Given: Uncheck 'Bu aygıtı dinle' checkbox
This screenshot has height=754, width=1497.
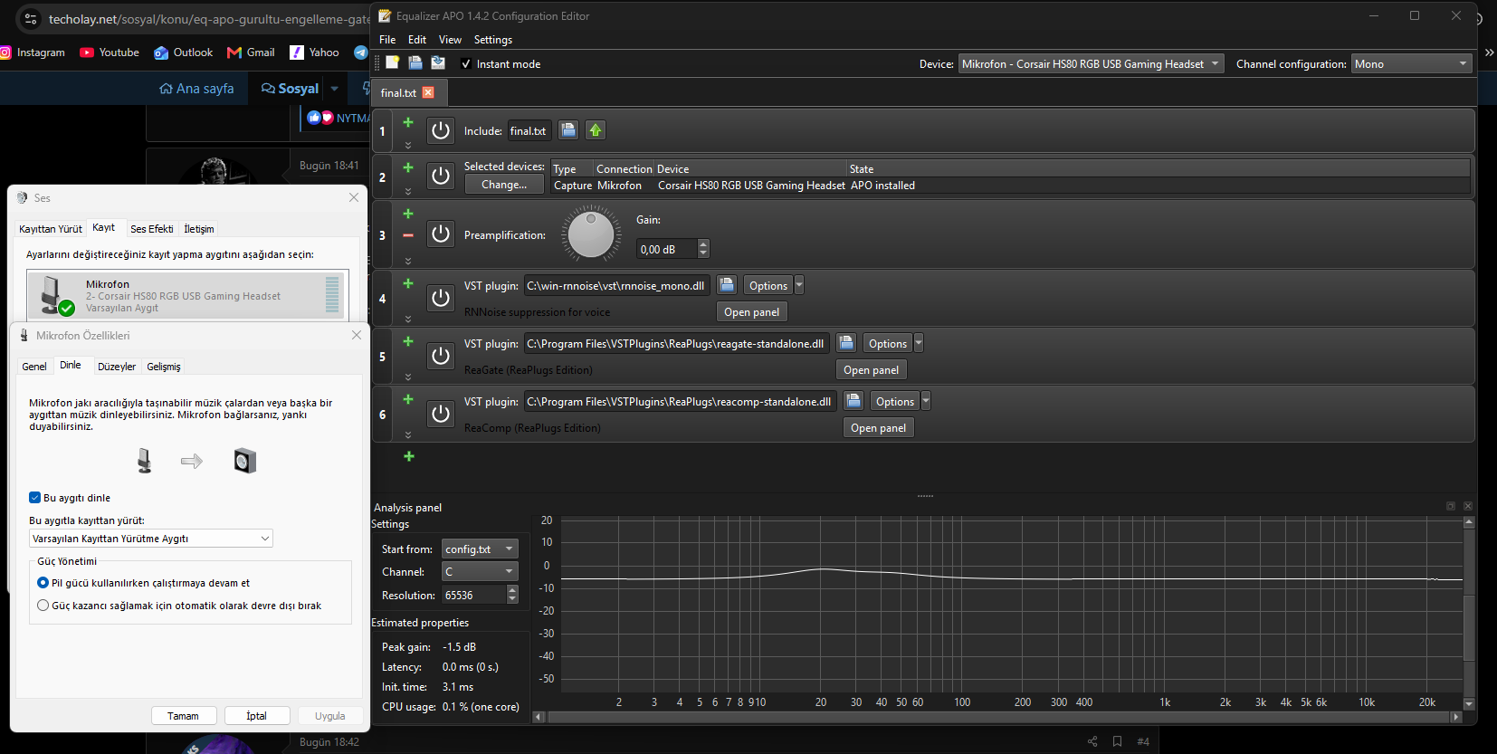Looking at the screenshot, I should click(35, 498).
